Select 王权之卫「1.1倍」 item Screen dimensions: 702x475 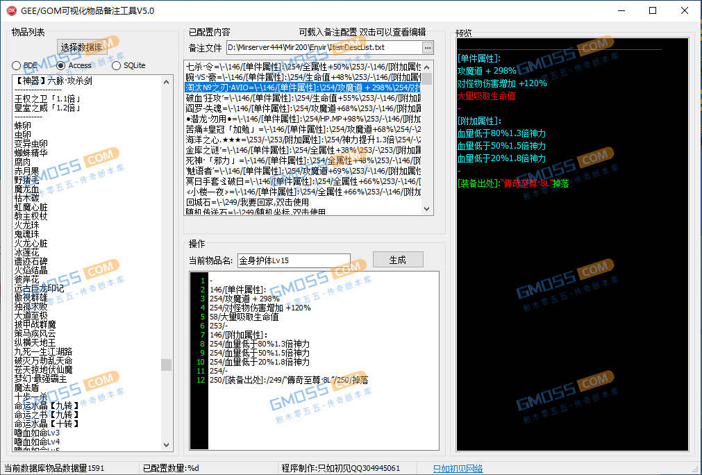(x=47, y=99)
